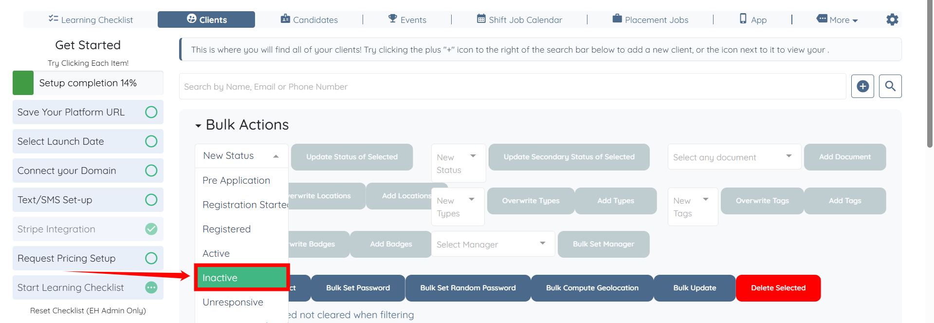This screenshot has width=934, height=323.
Task: Toggle the Save Your Platform URL circle
Action: [x=151, y=112]
